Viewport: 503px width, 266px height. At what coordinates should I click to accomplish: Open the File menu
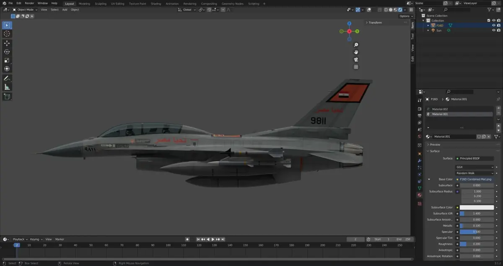click(10, 3)
